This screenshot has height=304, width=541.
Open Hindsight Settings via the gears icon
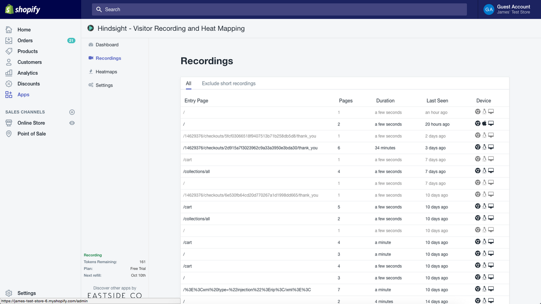coord(90,85)
